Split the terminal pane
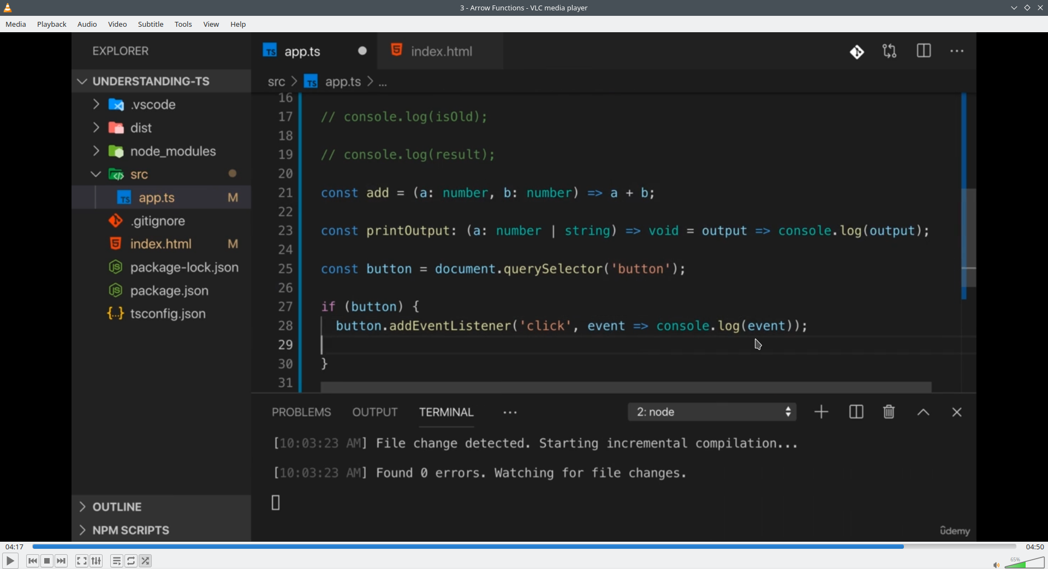 [x=856, y=412]
